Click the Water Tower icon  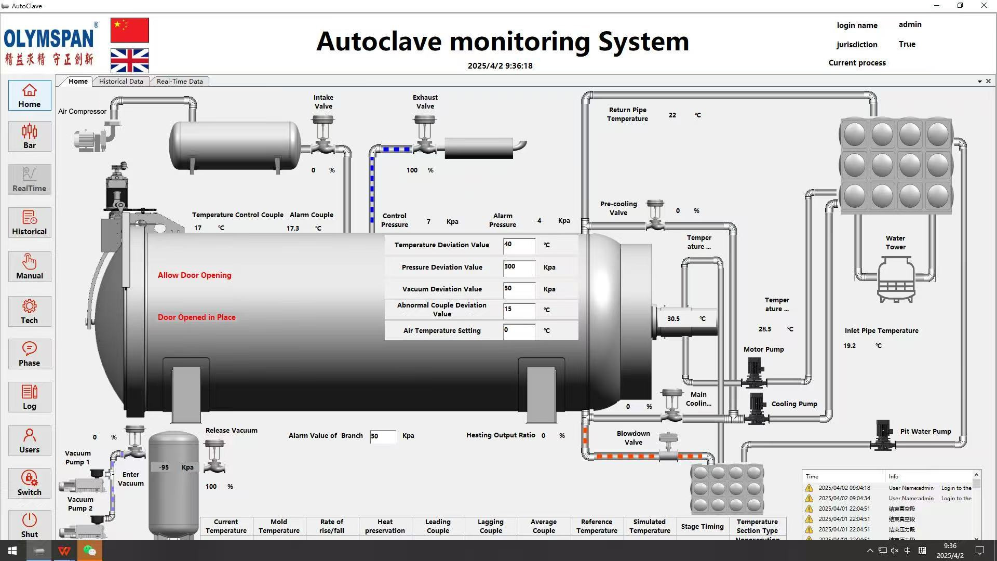point(896,279)
